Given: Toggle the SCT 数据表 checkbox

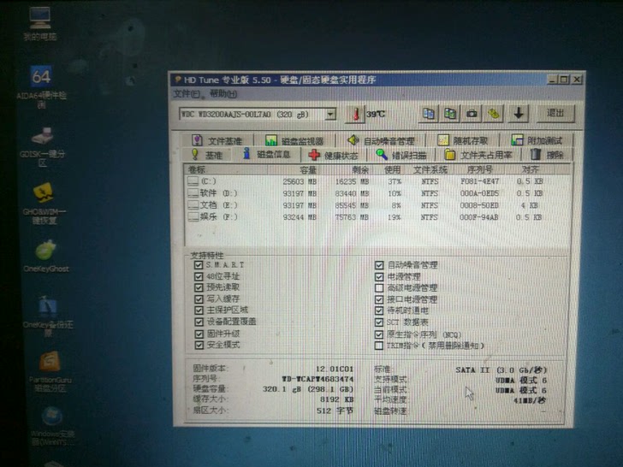Looking at the screenshot, I should pos(379,322).
